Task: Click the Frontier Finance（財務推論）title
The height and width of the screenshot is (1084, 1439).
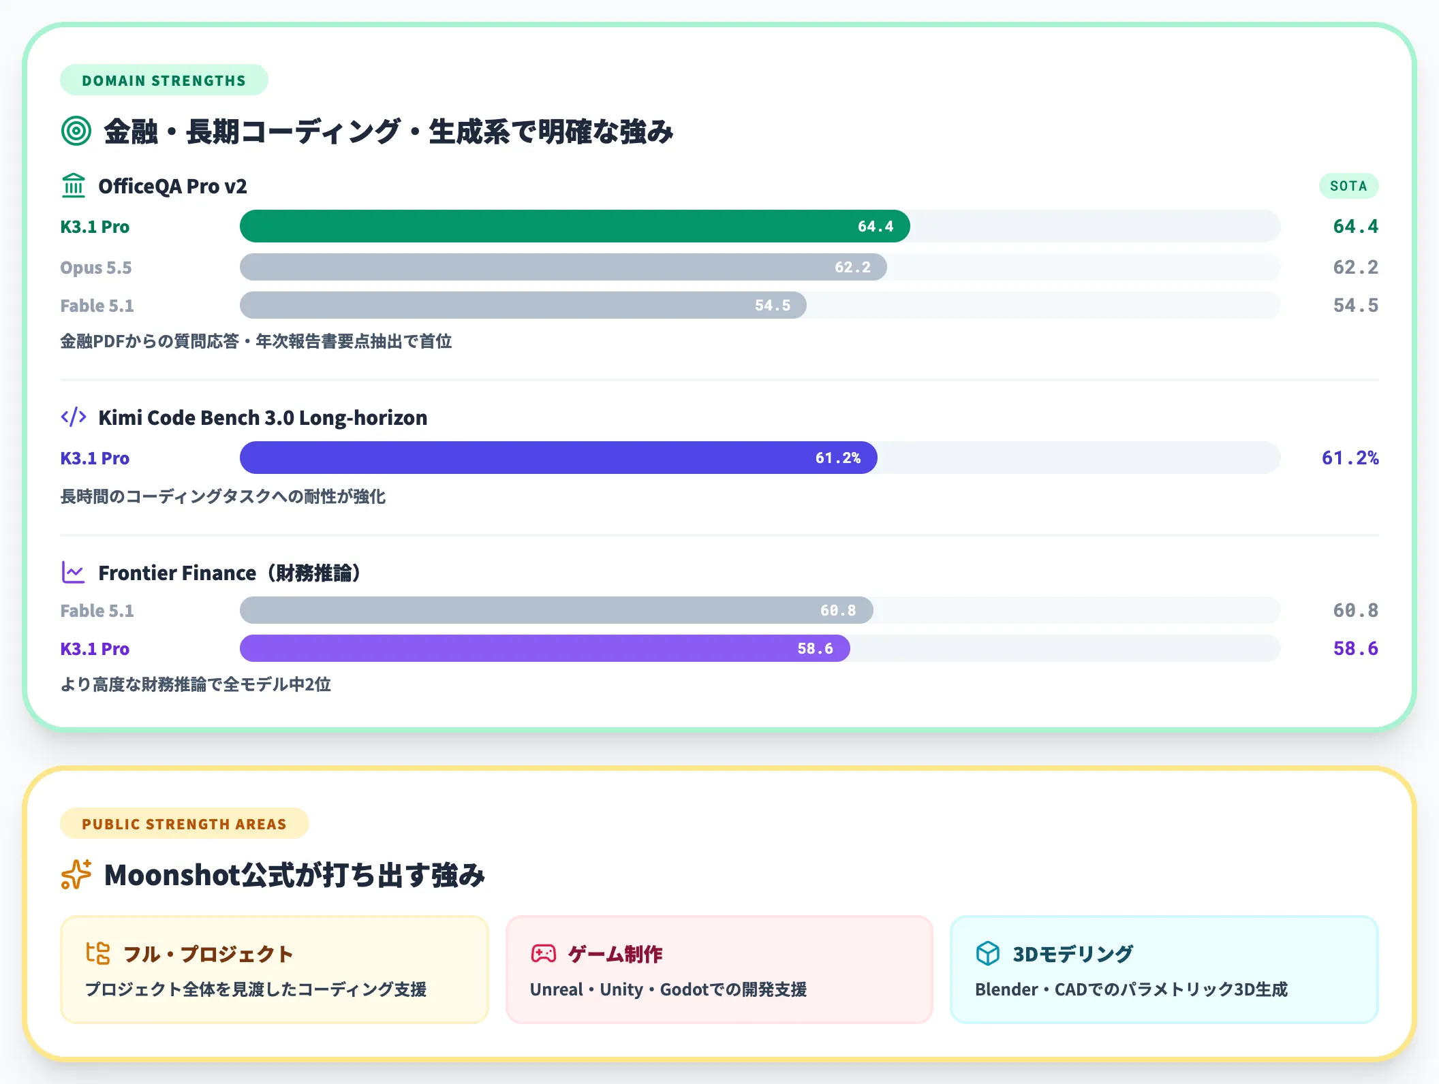Action: point(230,573)
